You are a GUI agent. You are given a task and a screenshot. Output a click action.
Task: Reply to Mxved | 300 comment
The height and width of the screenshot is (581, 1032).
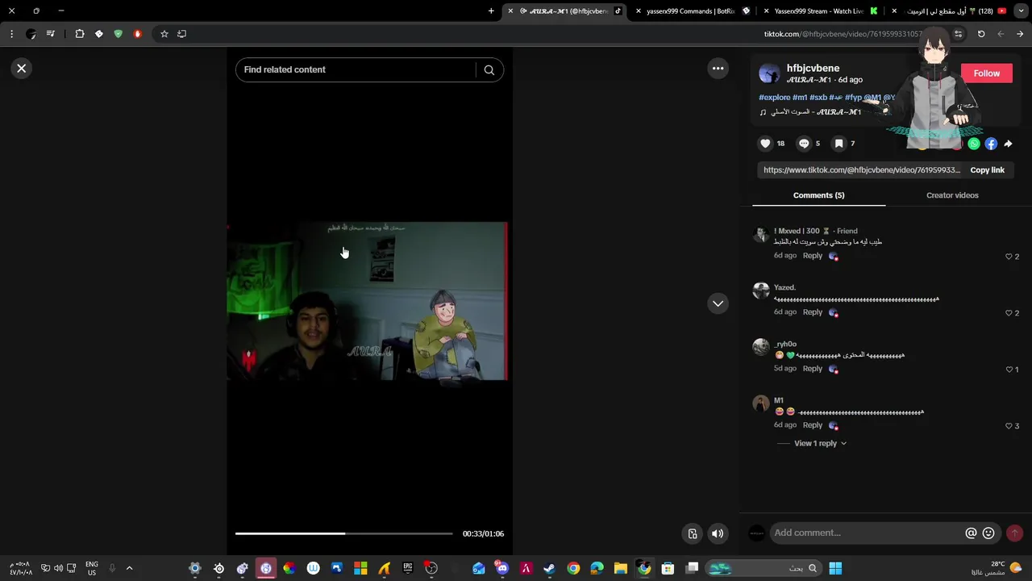tap(812, 256)
